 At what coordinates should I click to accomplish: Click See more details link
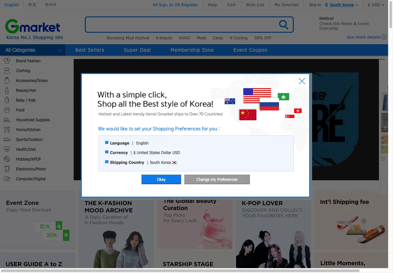tap(364, 37)
